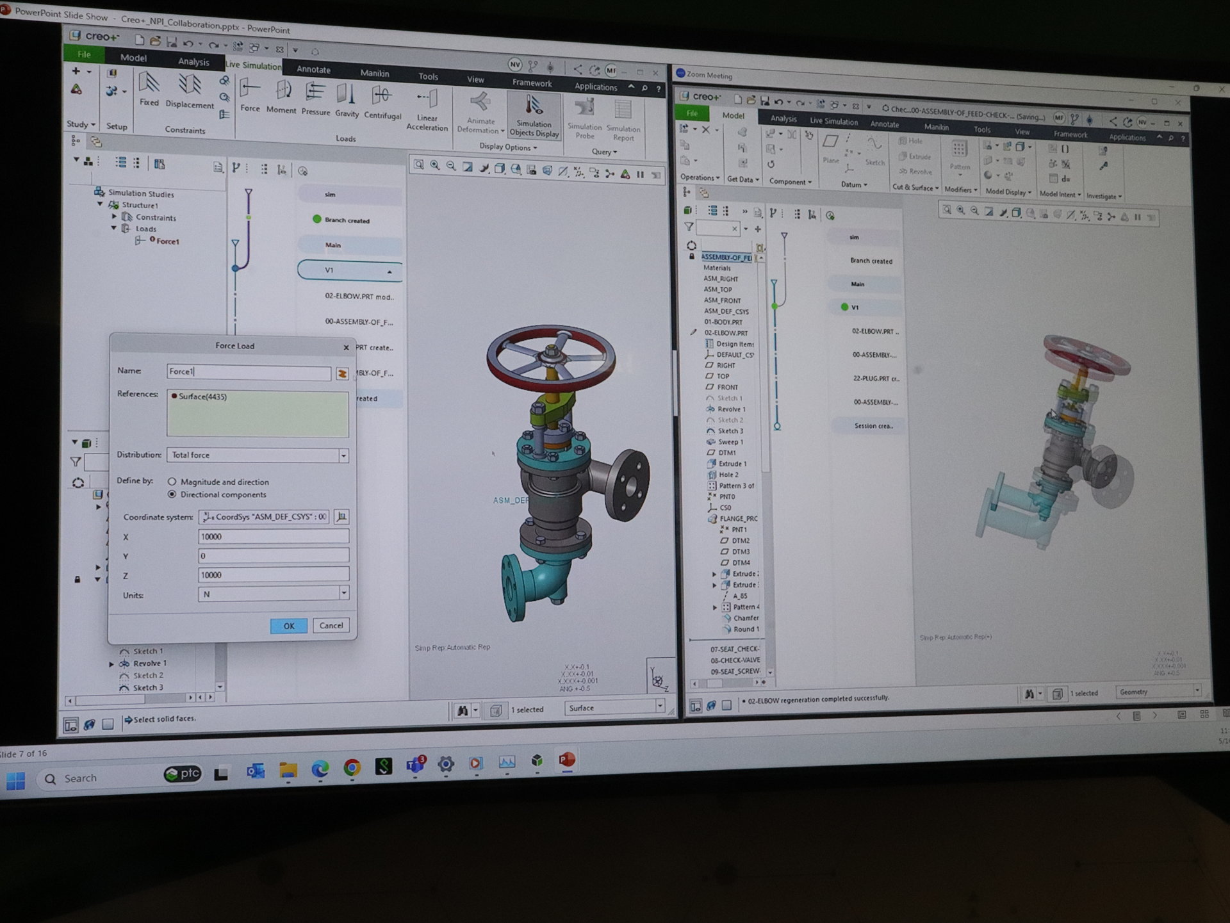Click the Sketch tool in the Zoom window

874,151
